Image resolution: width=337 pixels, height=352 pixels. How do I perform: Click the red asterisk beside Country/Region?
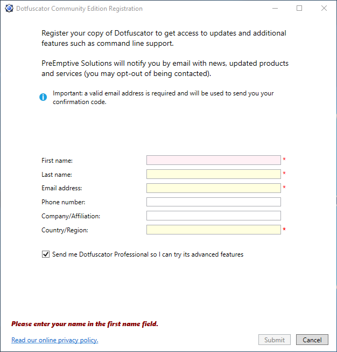point(284,229)
